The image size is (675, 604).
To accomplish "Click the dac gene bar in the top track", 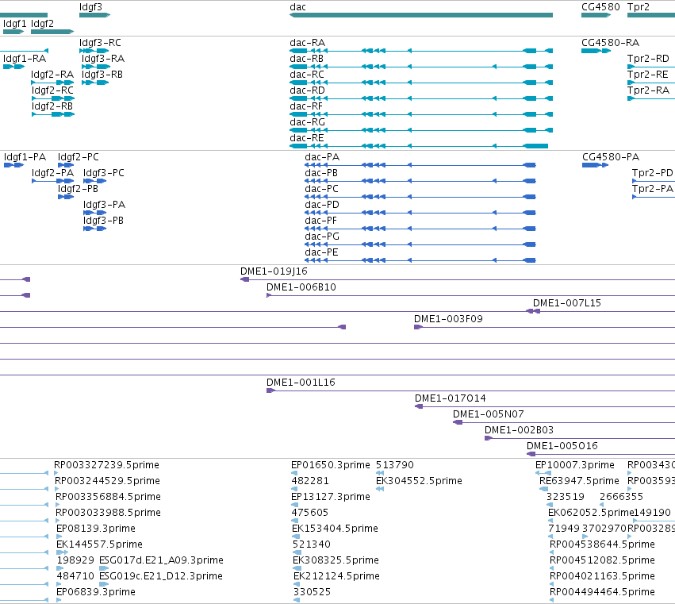I will [421, 15].
